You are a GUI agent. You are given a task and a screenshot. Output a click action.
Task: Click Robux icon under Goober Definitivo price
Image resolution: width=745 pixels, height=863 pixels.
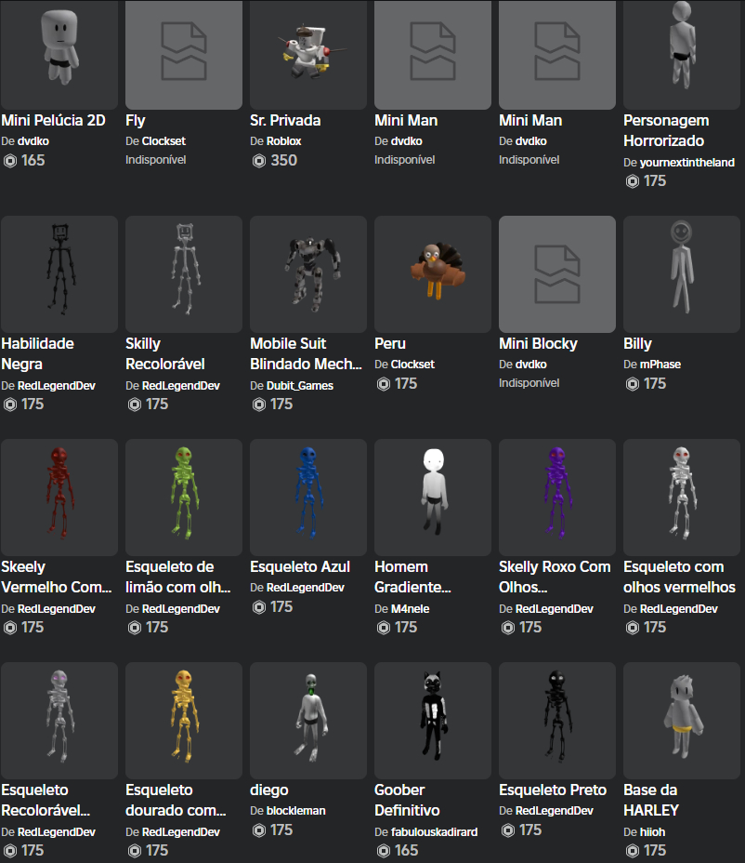click(384, 851)
